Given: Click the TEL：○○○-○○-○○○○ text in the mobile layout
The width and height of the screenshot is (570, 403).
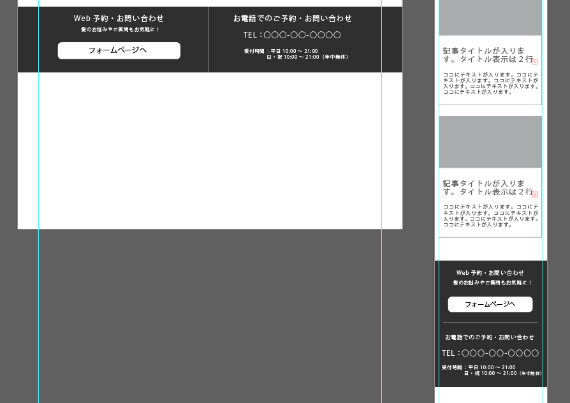Looking at the screenshot, I should tap(490, 353).
